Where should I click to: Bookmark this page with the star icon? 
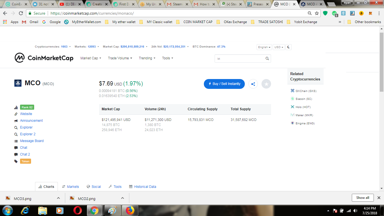tap(317, 13)
